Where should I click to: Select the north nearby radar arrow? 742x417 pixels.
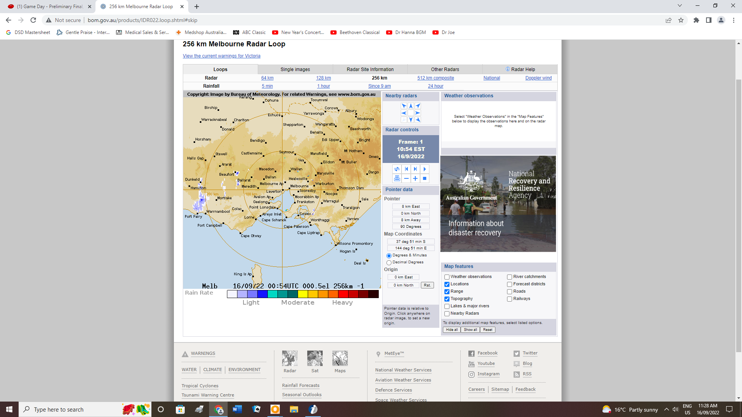411,106
